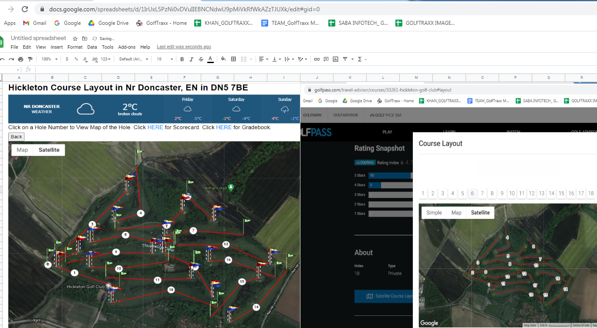597x328 pixels.
Task: Increase decimal places button
Action: (x=94, y=59)
